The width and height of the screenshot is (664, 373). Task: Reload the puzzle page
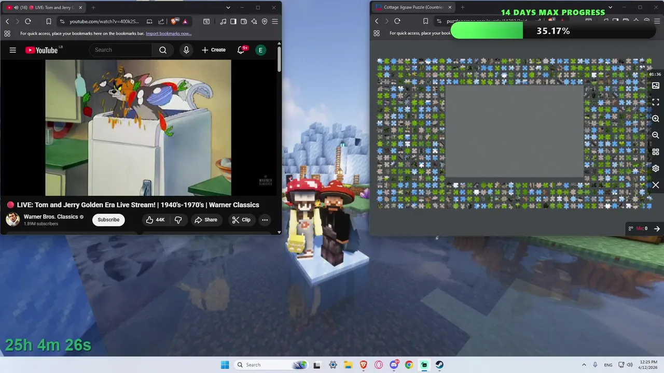pyautogui.click(x=397, y=21)
